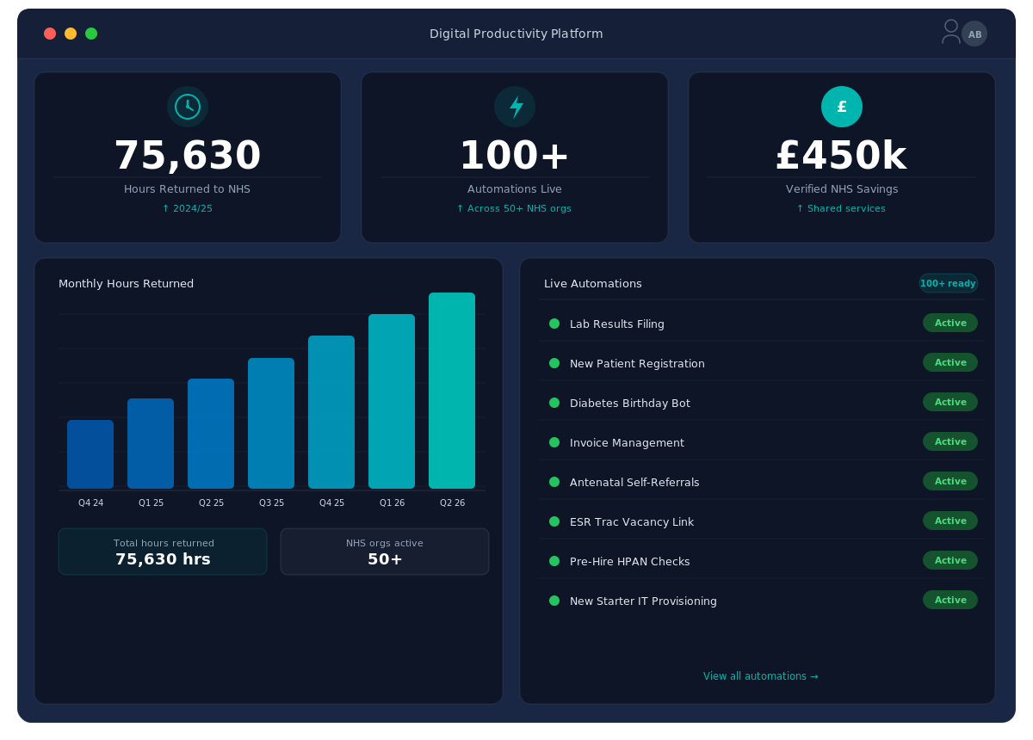Viewport: 1033px width, 740px height.
Task: Open View all automations link
Action: (761, 676)
